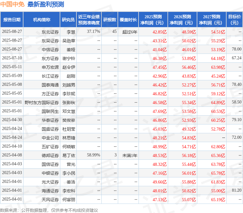Image resolution: width=243 pixels, height=213 pixels.
Task: Click researcher name 何富丽
Action: 69,200
